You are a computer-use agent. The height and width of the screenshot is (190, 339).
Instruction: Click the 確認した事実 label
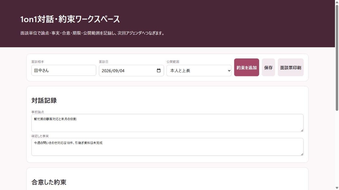[40, 136]
